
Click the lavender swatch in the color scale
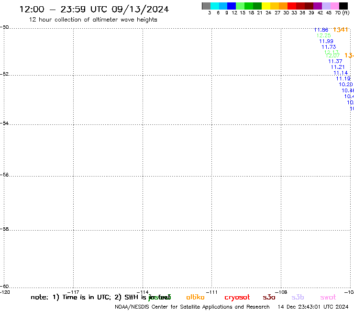[326, 6]
